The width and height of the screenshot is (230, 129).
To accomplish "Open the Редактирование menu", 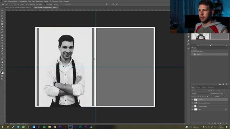I will [13, 1].
